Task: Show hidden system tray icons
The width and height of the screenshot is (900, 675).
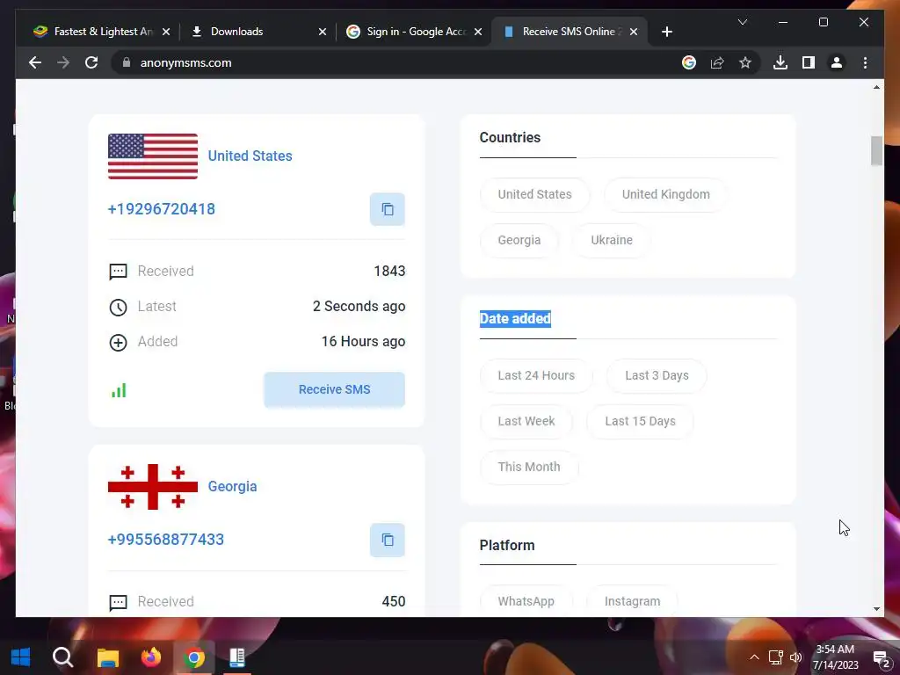Action: tap(754, 657)
